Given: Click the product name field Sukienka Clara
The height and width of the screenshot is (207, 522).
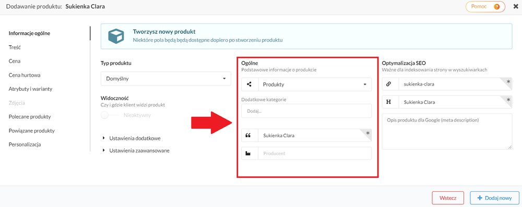Looking at the screenshot, I should (x=315, y=136).
